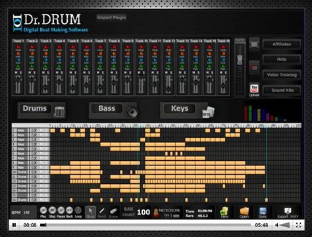Click the Affiliates button

click(282, 44)
